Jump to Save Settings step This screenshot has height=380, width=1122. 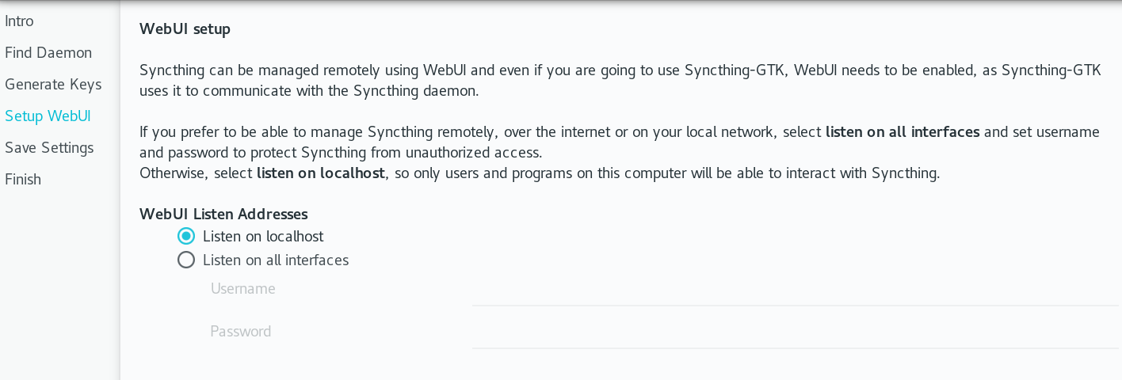49,148
